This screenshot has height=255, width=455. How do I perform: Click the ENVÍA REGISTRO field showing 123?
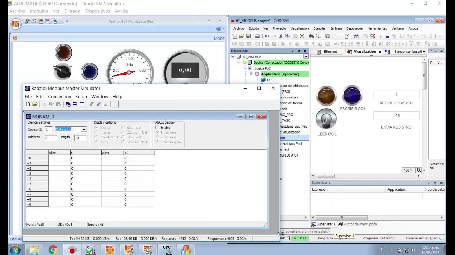click(396, 116)
